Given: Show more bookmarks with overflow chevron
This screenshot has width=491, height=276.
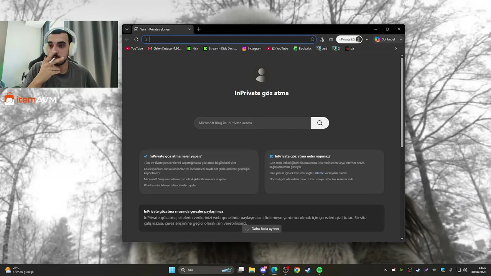Looking at the screenshot, I should (396, 49).
